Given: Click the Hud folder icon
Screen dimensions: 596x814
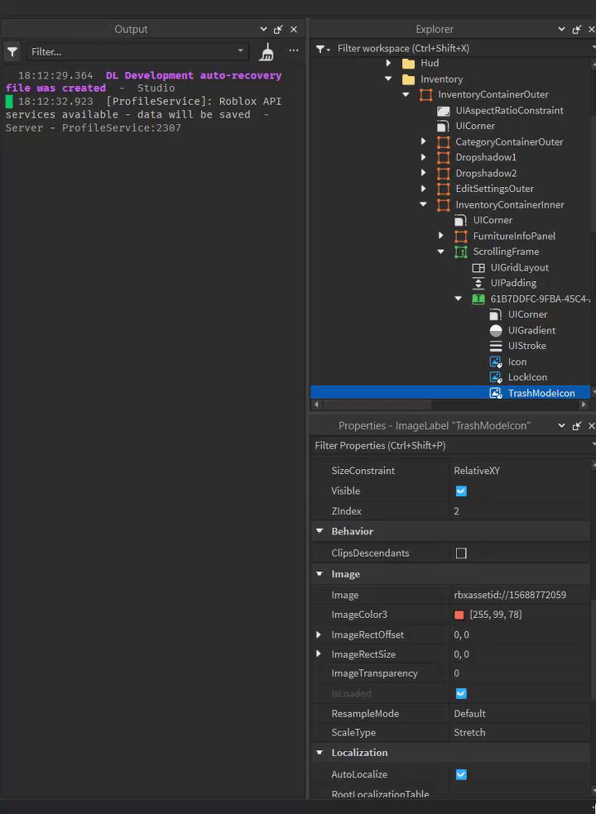Looking at the screenshot, I should point(409,64).
